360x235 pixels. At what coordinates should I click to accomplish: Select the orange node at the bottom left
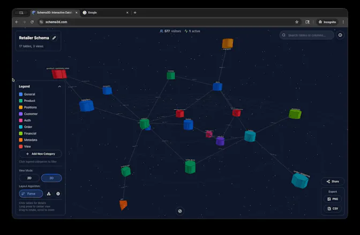(123, 205)
